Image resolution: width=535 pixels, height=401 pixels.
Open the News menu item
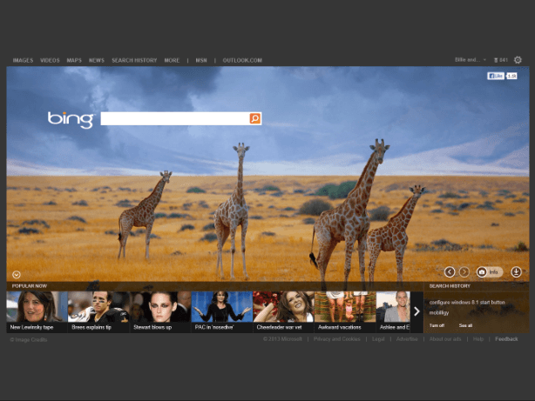(x=97, y=60)
